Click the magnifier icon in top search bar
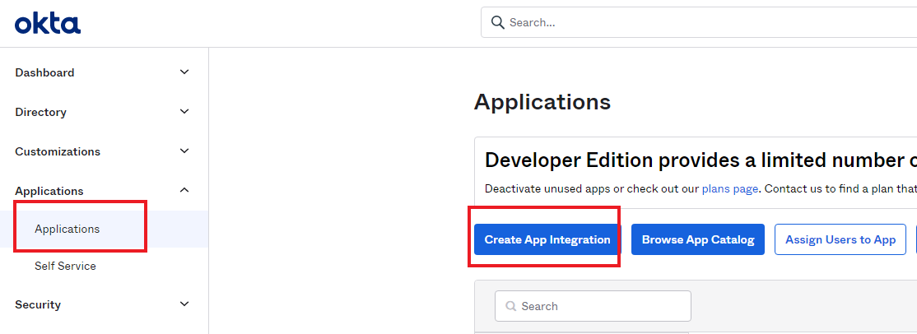Screen dimensions: 917x334 498,22
